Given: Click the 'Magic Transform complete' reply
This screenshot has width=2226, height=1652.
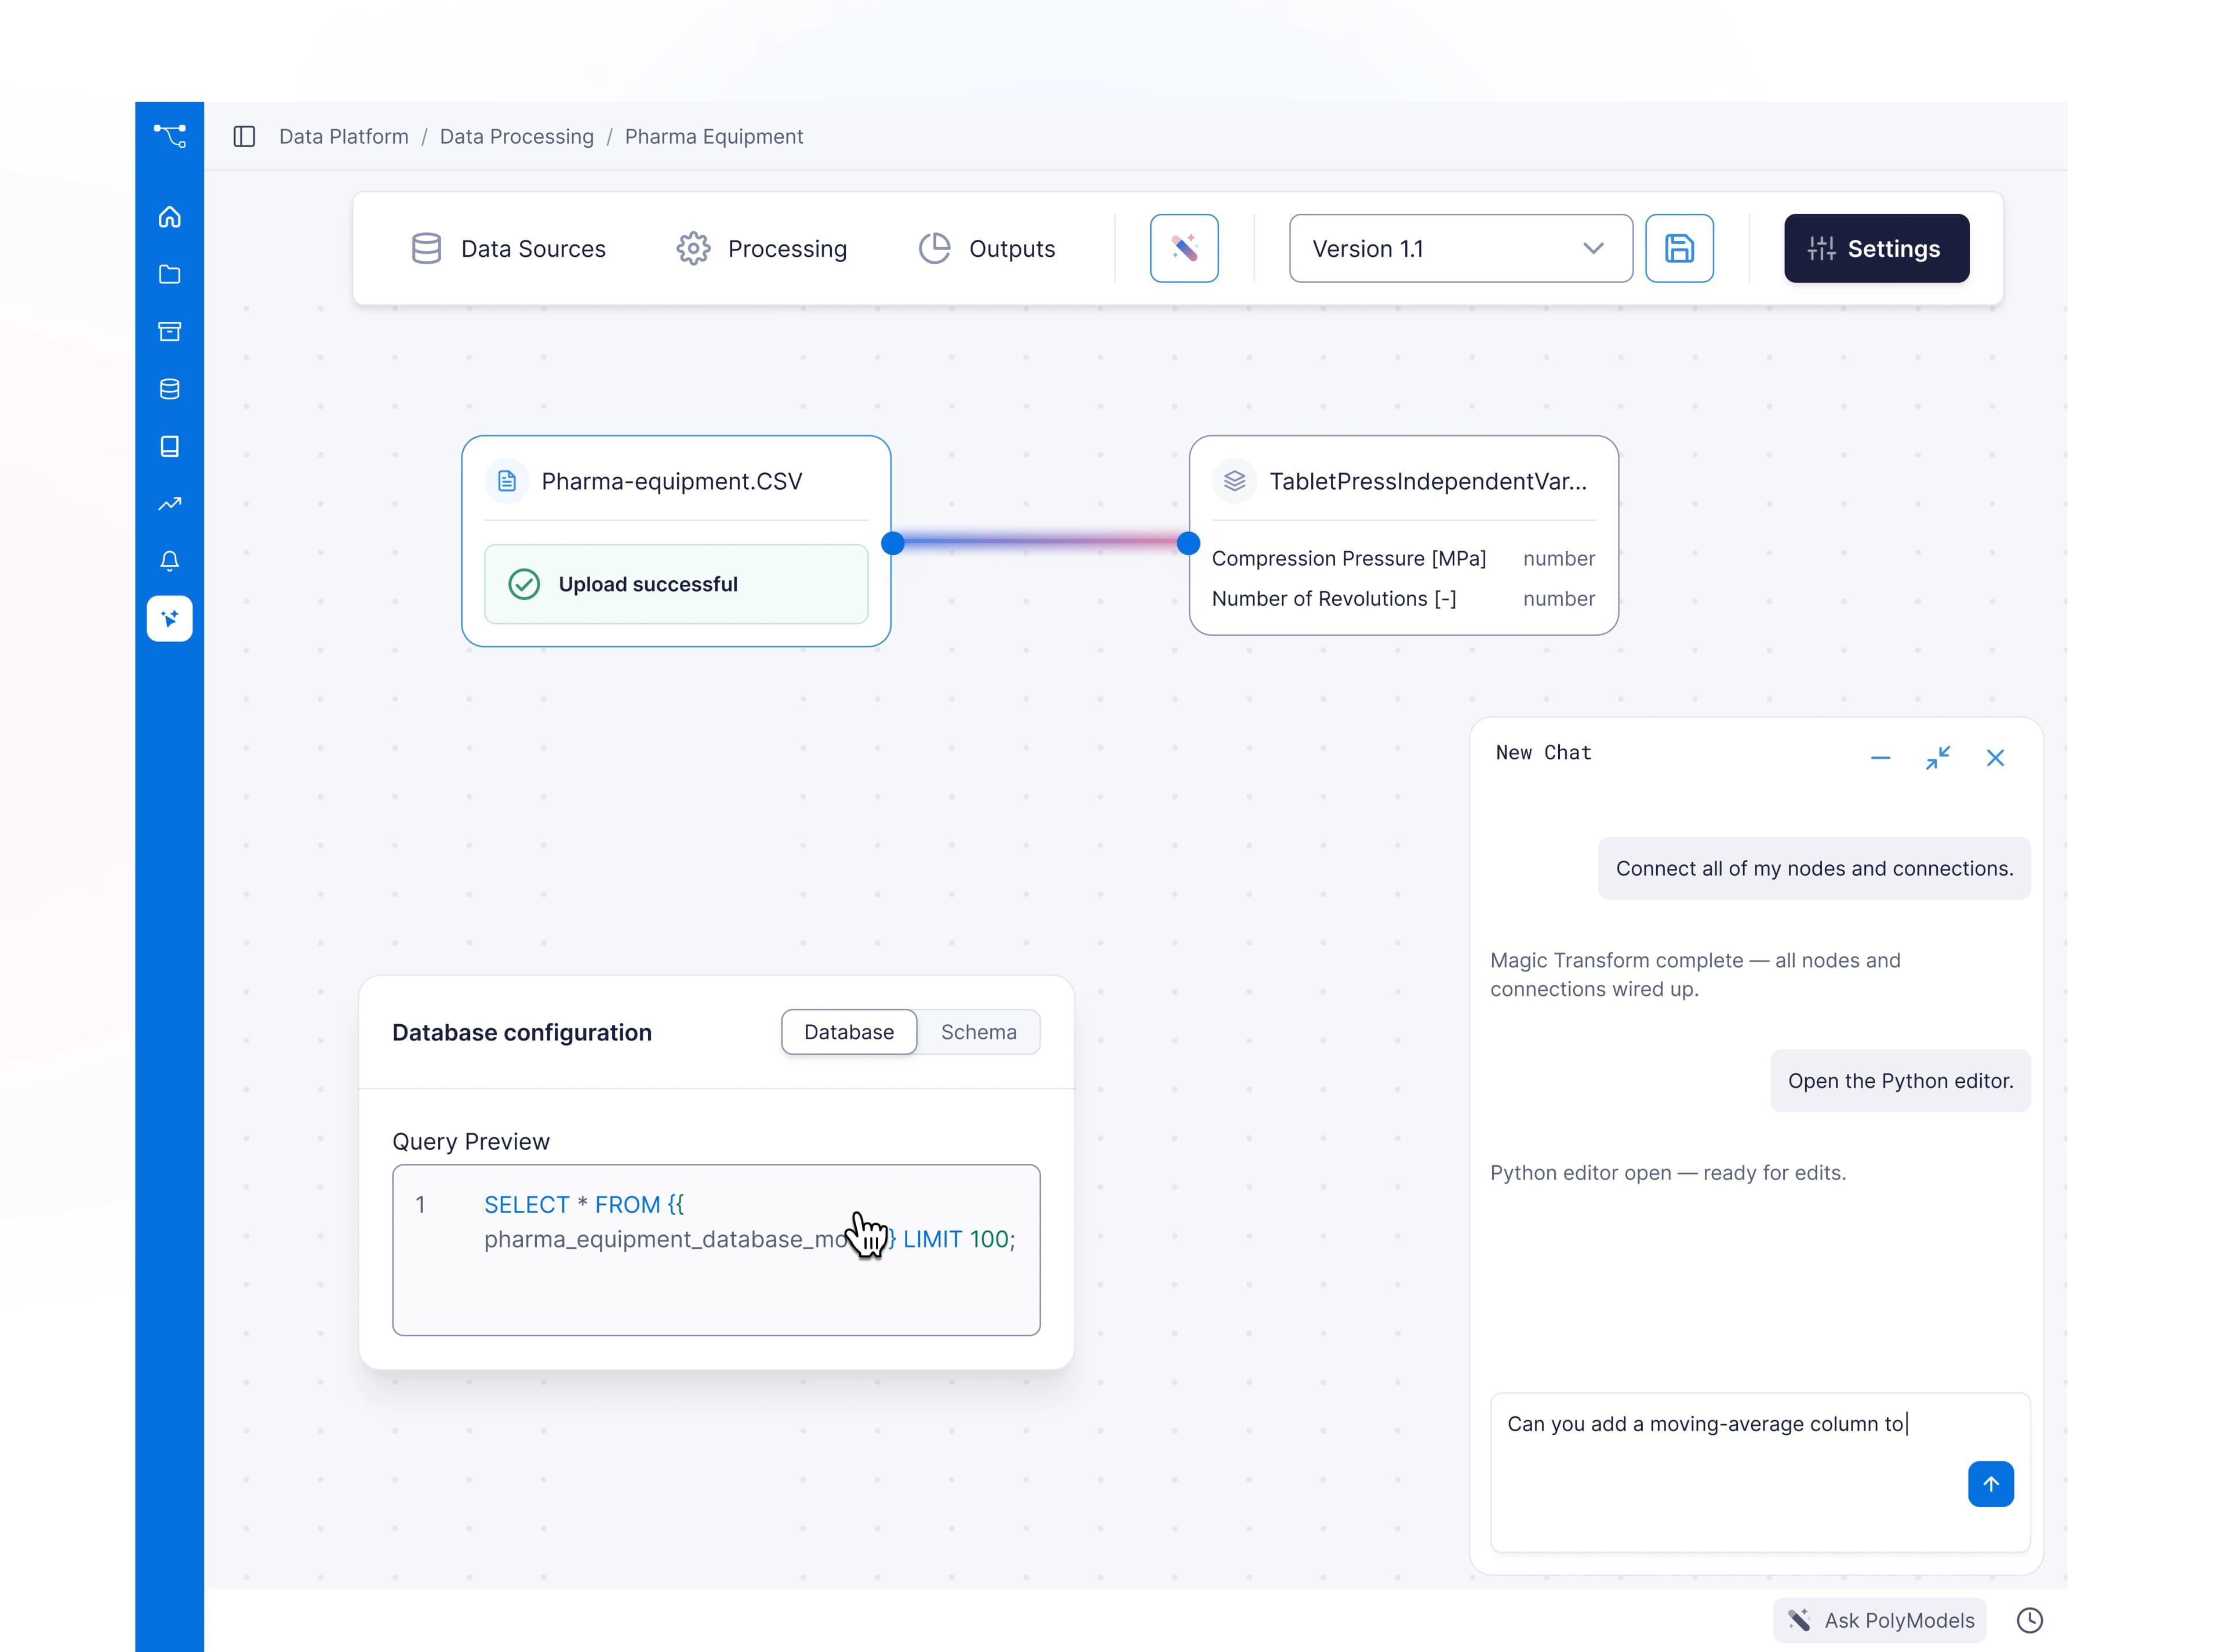Looking at the screenshot, I should (1695, 974).
